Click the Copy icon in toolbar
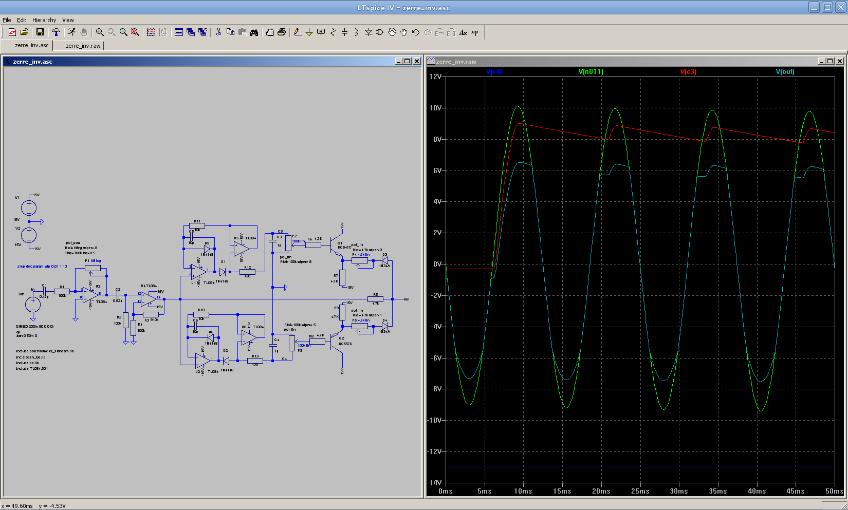 [x=230, y=32]
